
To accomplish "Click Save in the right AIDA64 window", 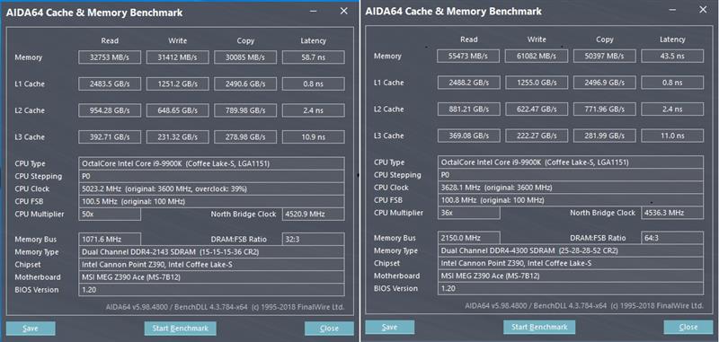I will [x=390, y=327].
